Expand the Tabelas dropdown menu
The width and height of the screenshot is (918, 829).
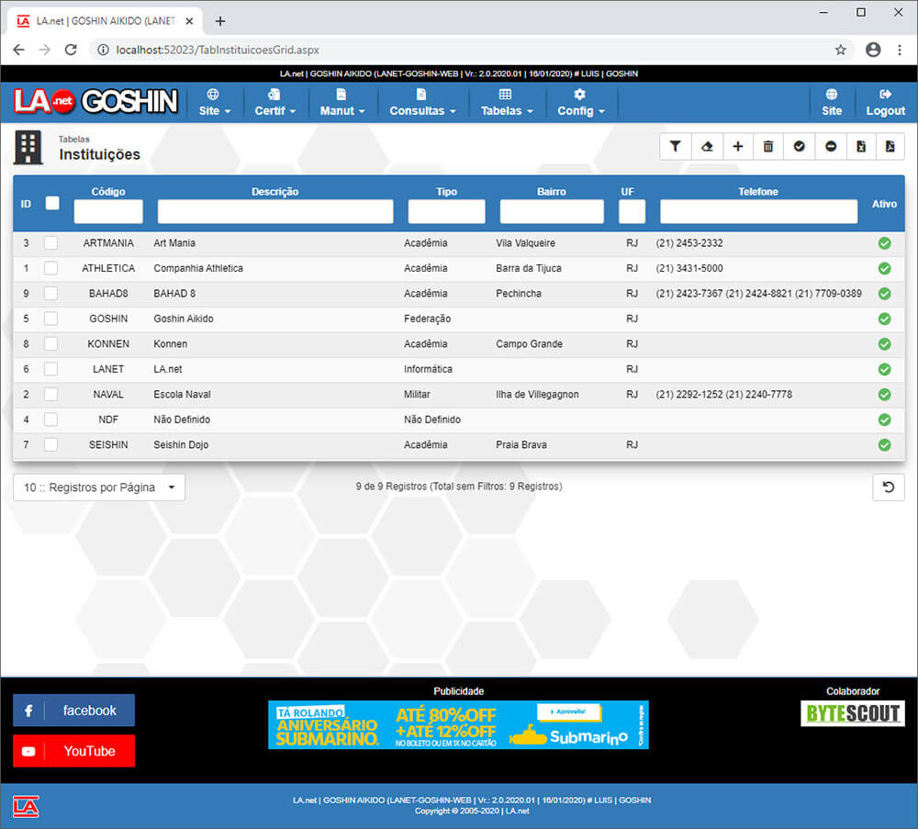click(507, 103)
